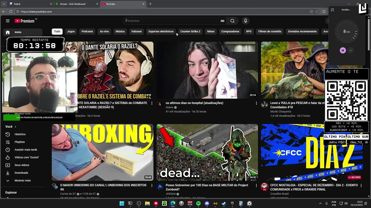Image resolution: width=371 pixels, height=208 pixels.
Task: Filter by Mixes chip
Action: coord(211,31)
